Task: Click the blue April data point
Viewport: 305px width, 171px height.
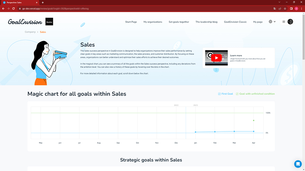Action: [254, 131]
